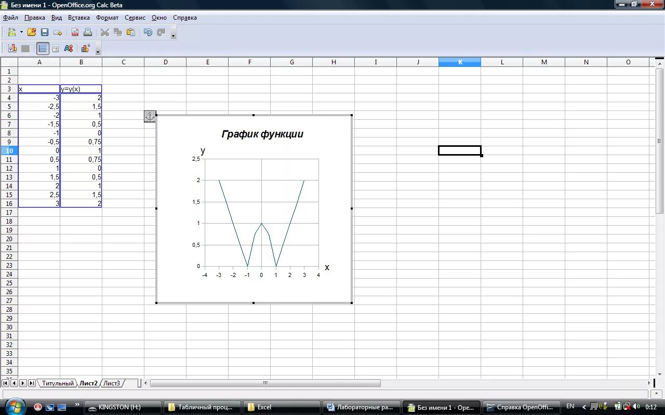This screenshot has height=415, width=665.
Task: Toggle horizontal grid lines button
Action: (43, 49)
